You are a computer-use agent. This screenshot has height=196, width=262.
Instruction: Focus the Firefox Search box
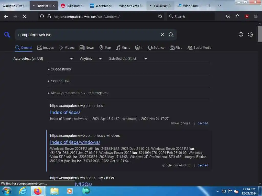[191, 17]
